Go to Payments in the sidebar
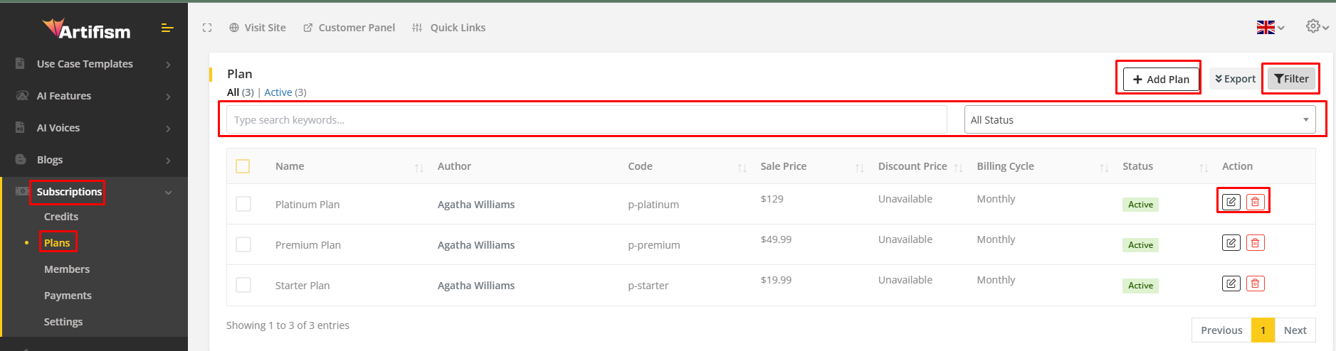1336x351 pixels. click(x=68, y=296)
